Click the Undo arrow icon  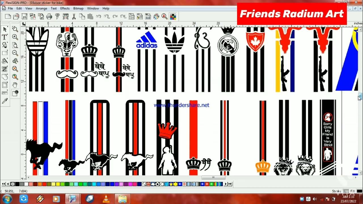coord(98,16)
